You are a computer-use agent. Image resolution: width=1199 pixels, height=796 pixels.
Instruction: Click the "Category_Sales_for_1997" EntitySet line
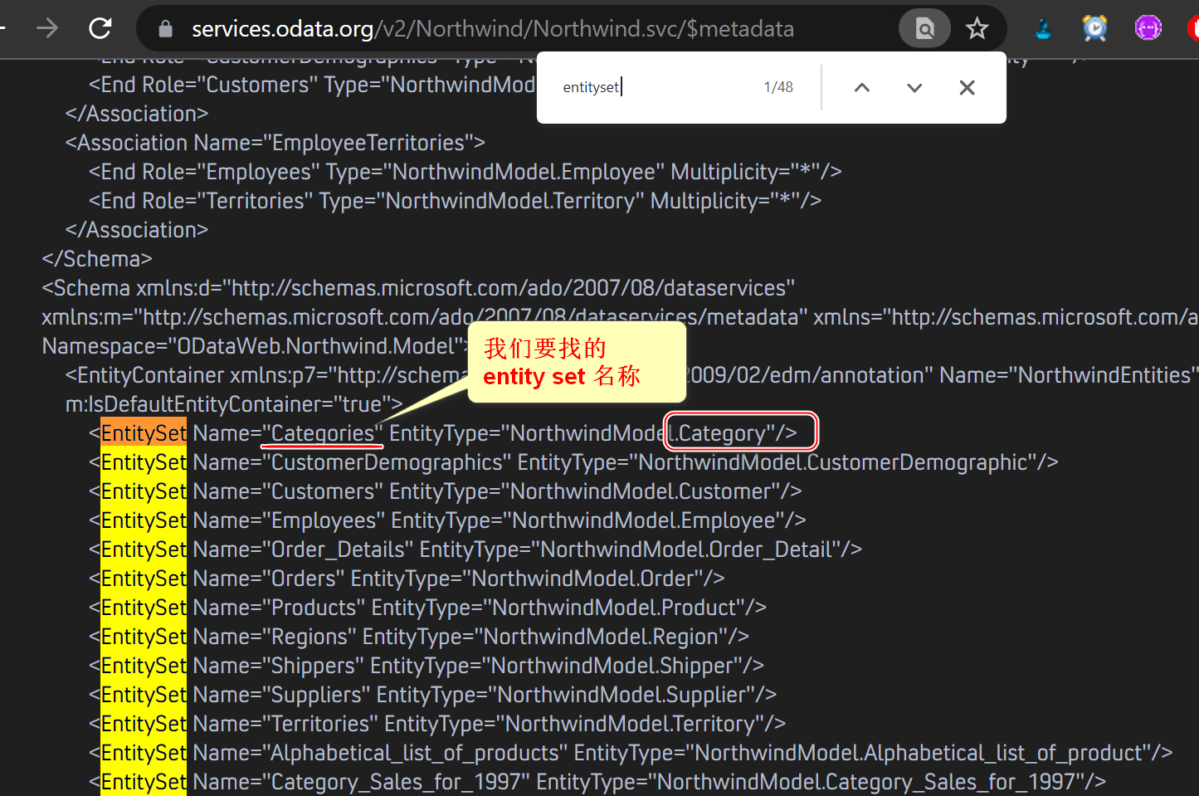tap(597, 782)
